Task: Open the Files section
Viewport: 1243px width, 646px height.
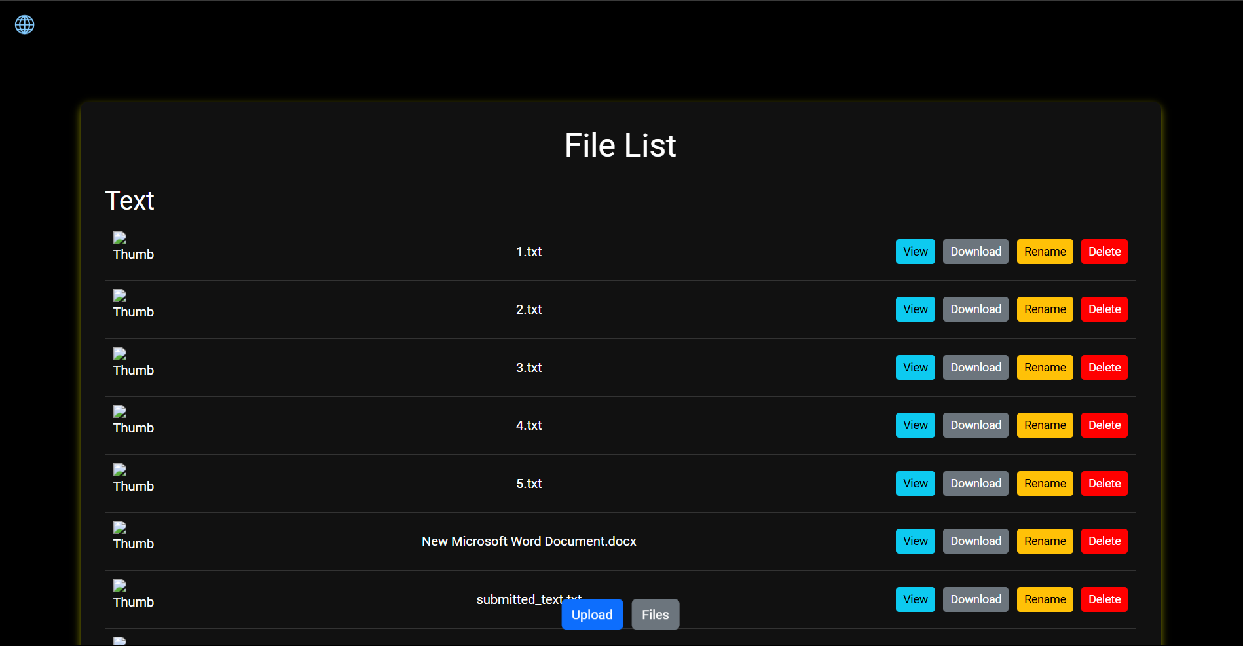Action: pyautogui.click(x=655, y=614)
